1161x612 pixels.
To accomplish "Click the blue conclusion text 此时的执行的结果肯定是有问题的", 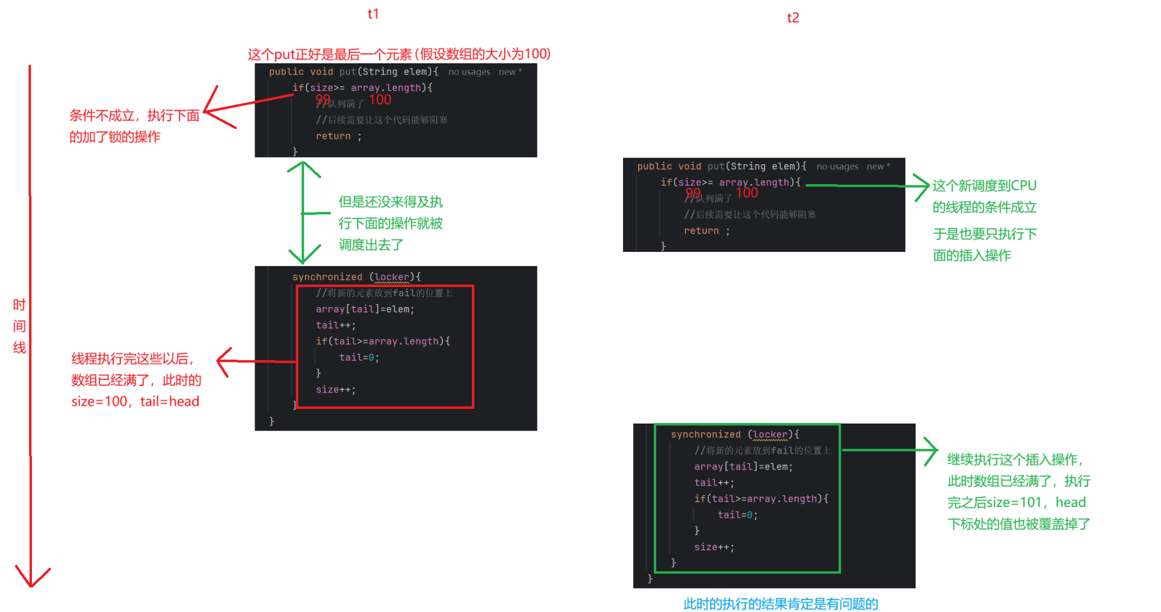I will 780,603.
